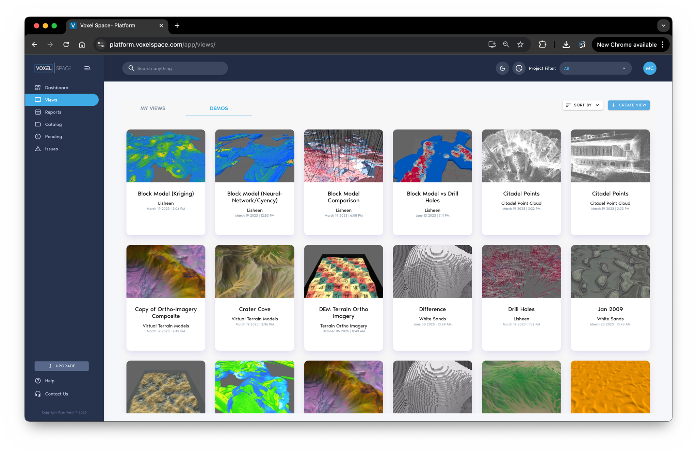Open the Catalog folder icon

[38, 124]
